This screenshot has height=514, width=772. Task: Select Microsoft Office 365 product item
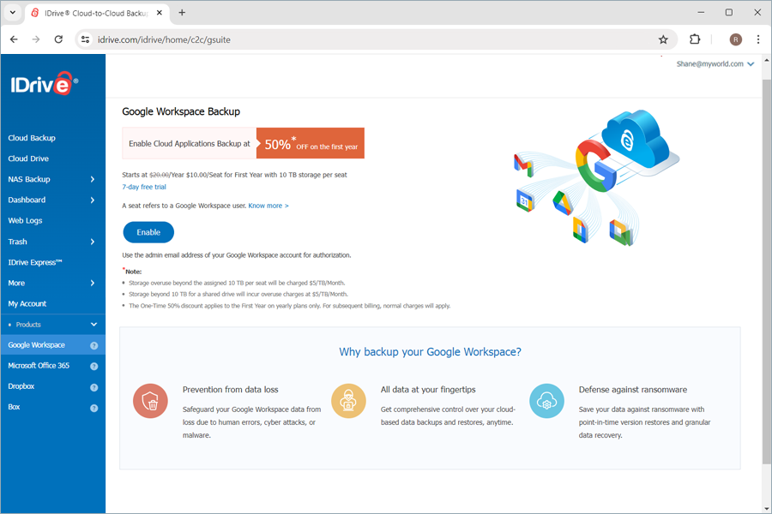pyautogui.click(x=39, y=366)
